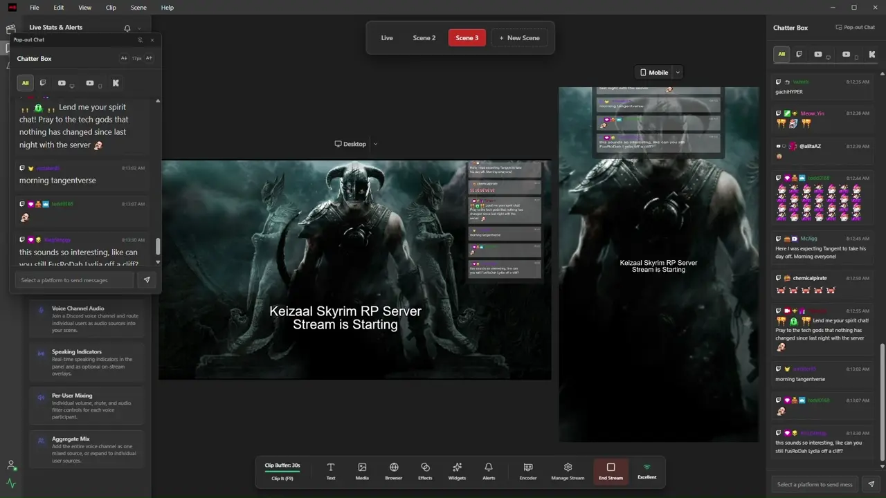The image size is (886, 498).
Task: Switch to Scene 2
Action: pos(424,38)
